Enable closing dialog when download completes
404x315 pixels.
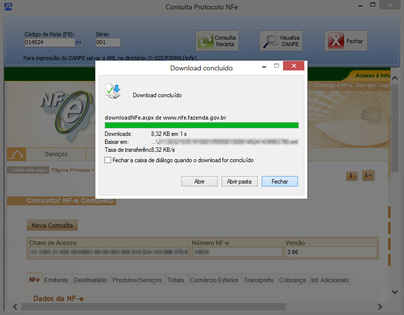[x=108, y=160]
